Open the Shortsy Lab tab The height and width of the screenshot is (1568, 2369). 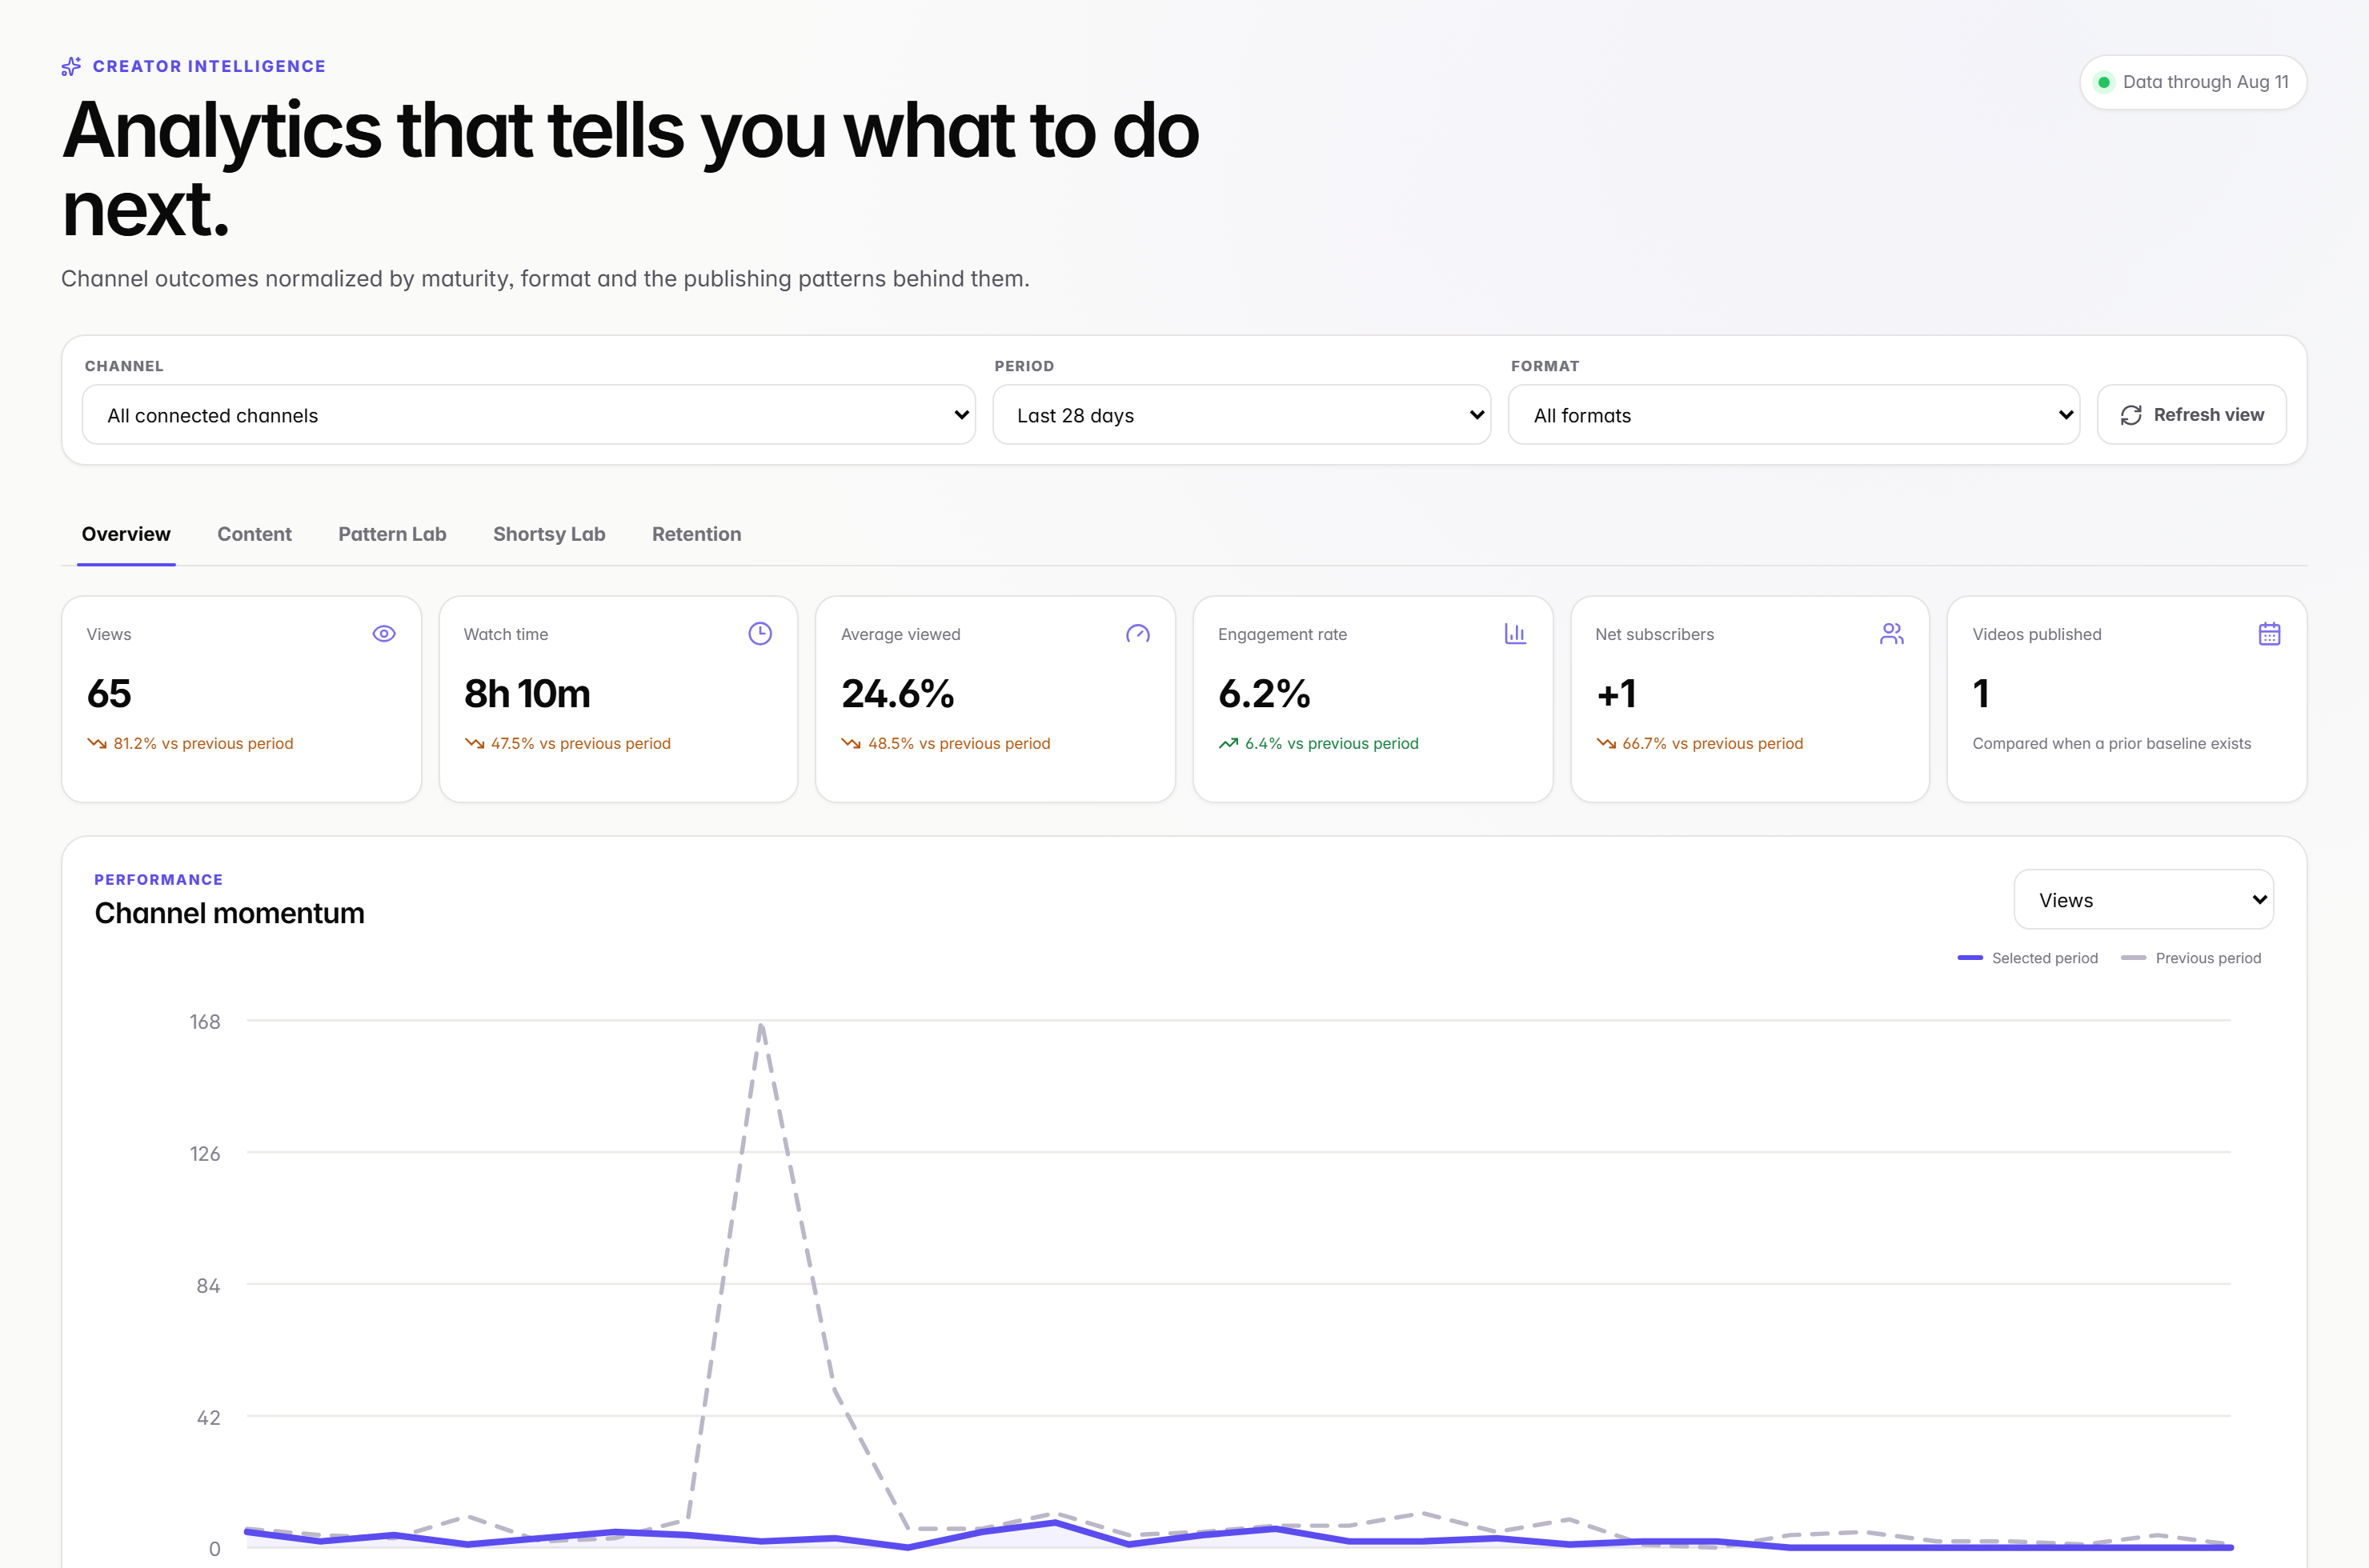[549, 534]
